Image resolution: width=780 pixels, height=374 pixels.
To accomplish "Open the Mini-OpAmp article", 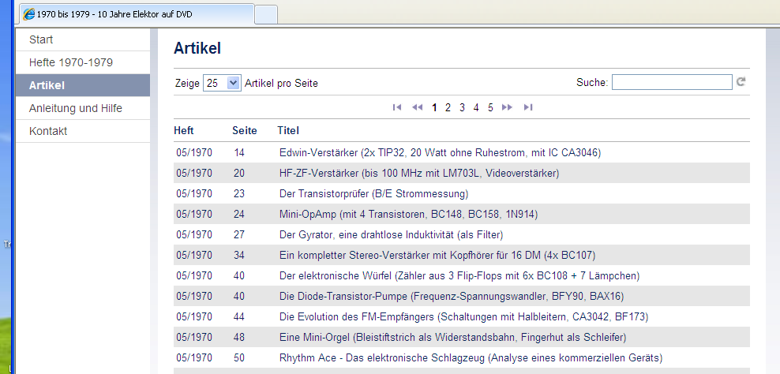I will point(408,215).
